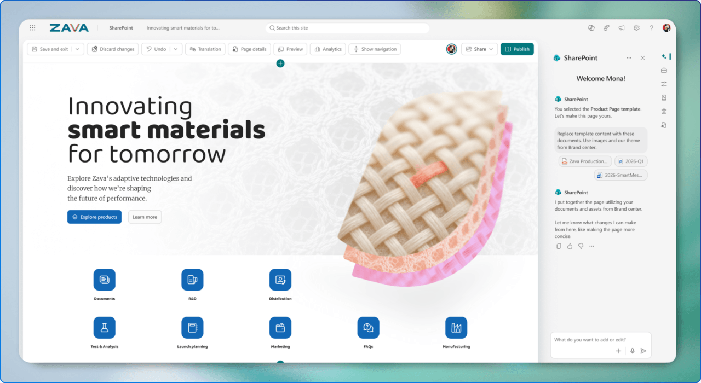This screenshot has width=701, height=383.
Task: Give thumbs down to the response
Action: [x=581, y=246]
